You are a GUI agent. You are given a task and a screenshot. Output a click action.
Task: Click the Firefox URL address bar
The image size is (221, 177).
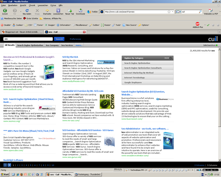click(135, 12)
